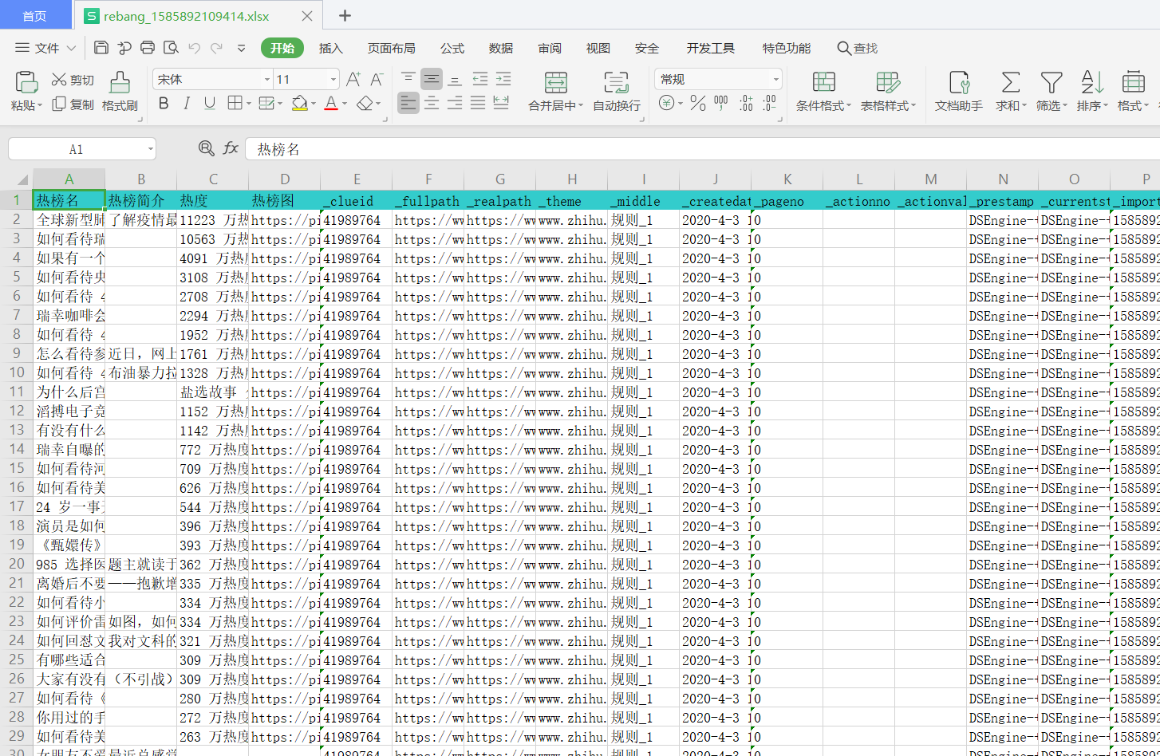Screen dimensions: 1160x756
Task: Open Print Preview from quick toolbar
Action: coord(171,48)
